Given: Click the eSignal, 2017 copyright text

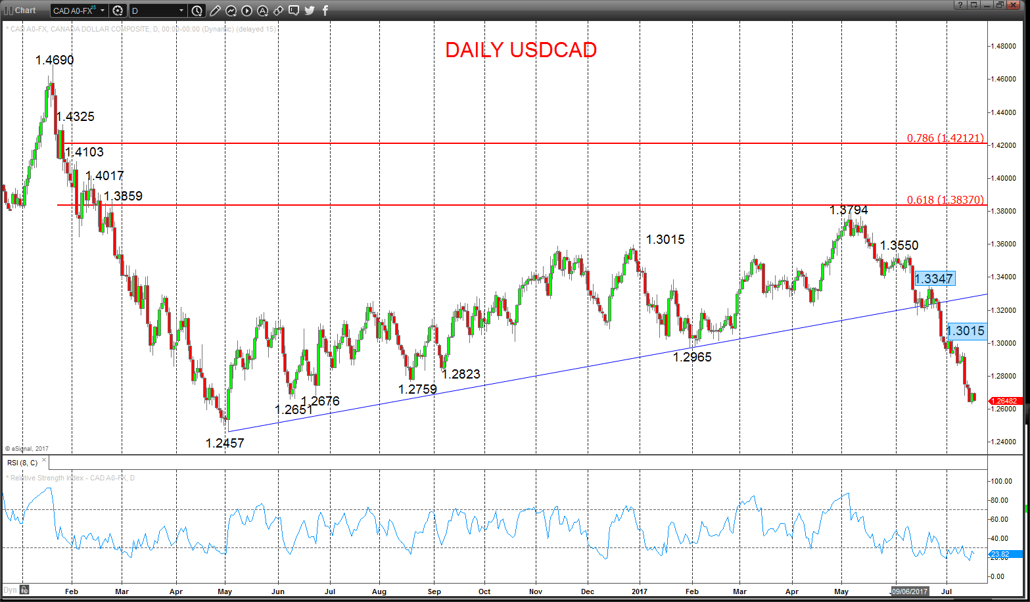Looking at the screenshot, I should [x=27, y=449].
